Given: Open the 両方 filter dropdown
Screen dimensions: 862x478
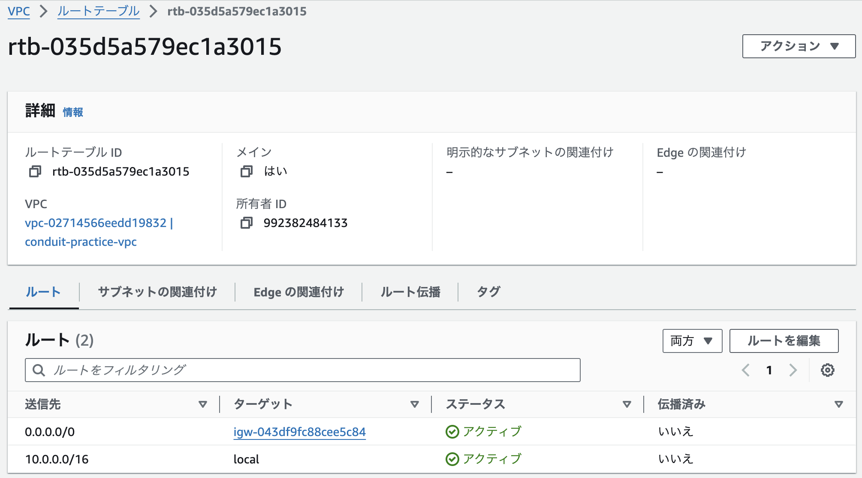Looking at the screenshot, I should click(692, 341).
